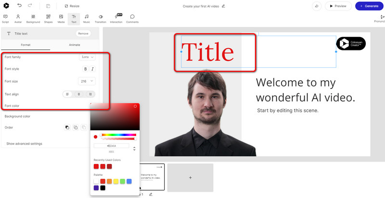The height and width of the screenshot is (198, 385).
Task: Switch to the Format tab
Action: [x=25, y=45]
